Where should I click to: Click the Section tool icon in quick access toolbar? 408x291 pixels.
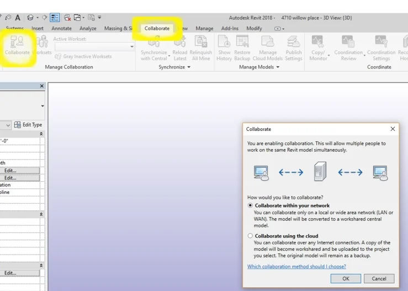(45, 18)
